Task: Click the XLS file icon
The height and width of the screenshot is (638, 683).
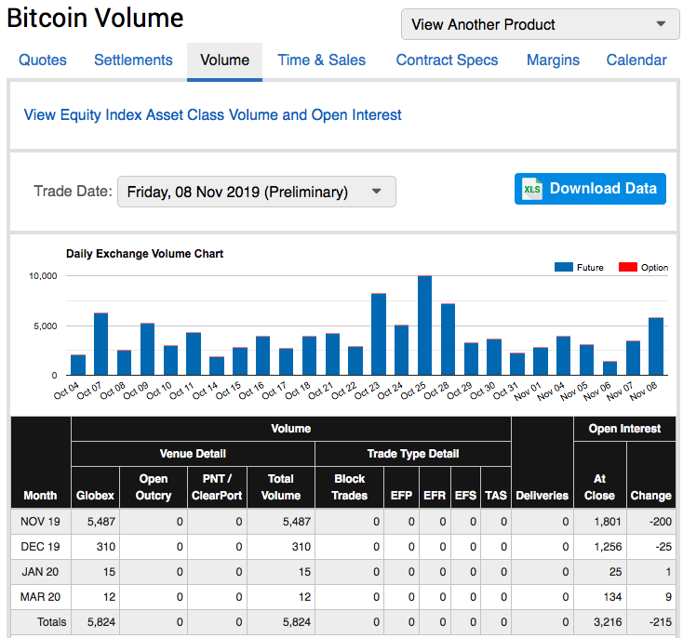Action: tap(532, 189)
